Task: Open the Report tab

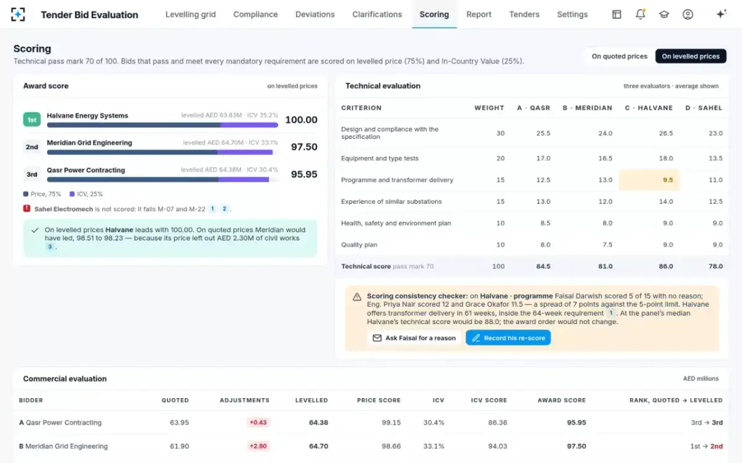Action: click(479, 14)
